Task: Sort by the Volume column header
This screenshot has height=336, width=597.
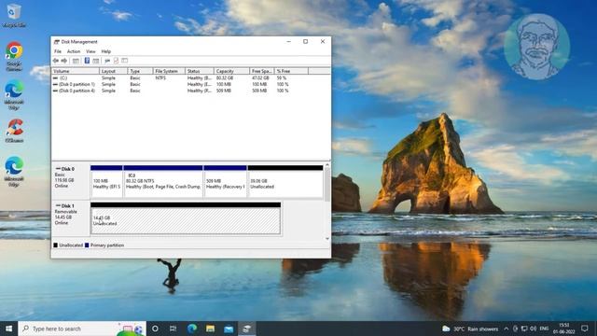Action: (x=76, y=71)
